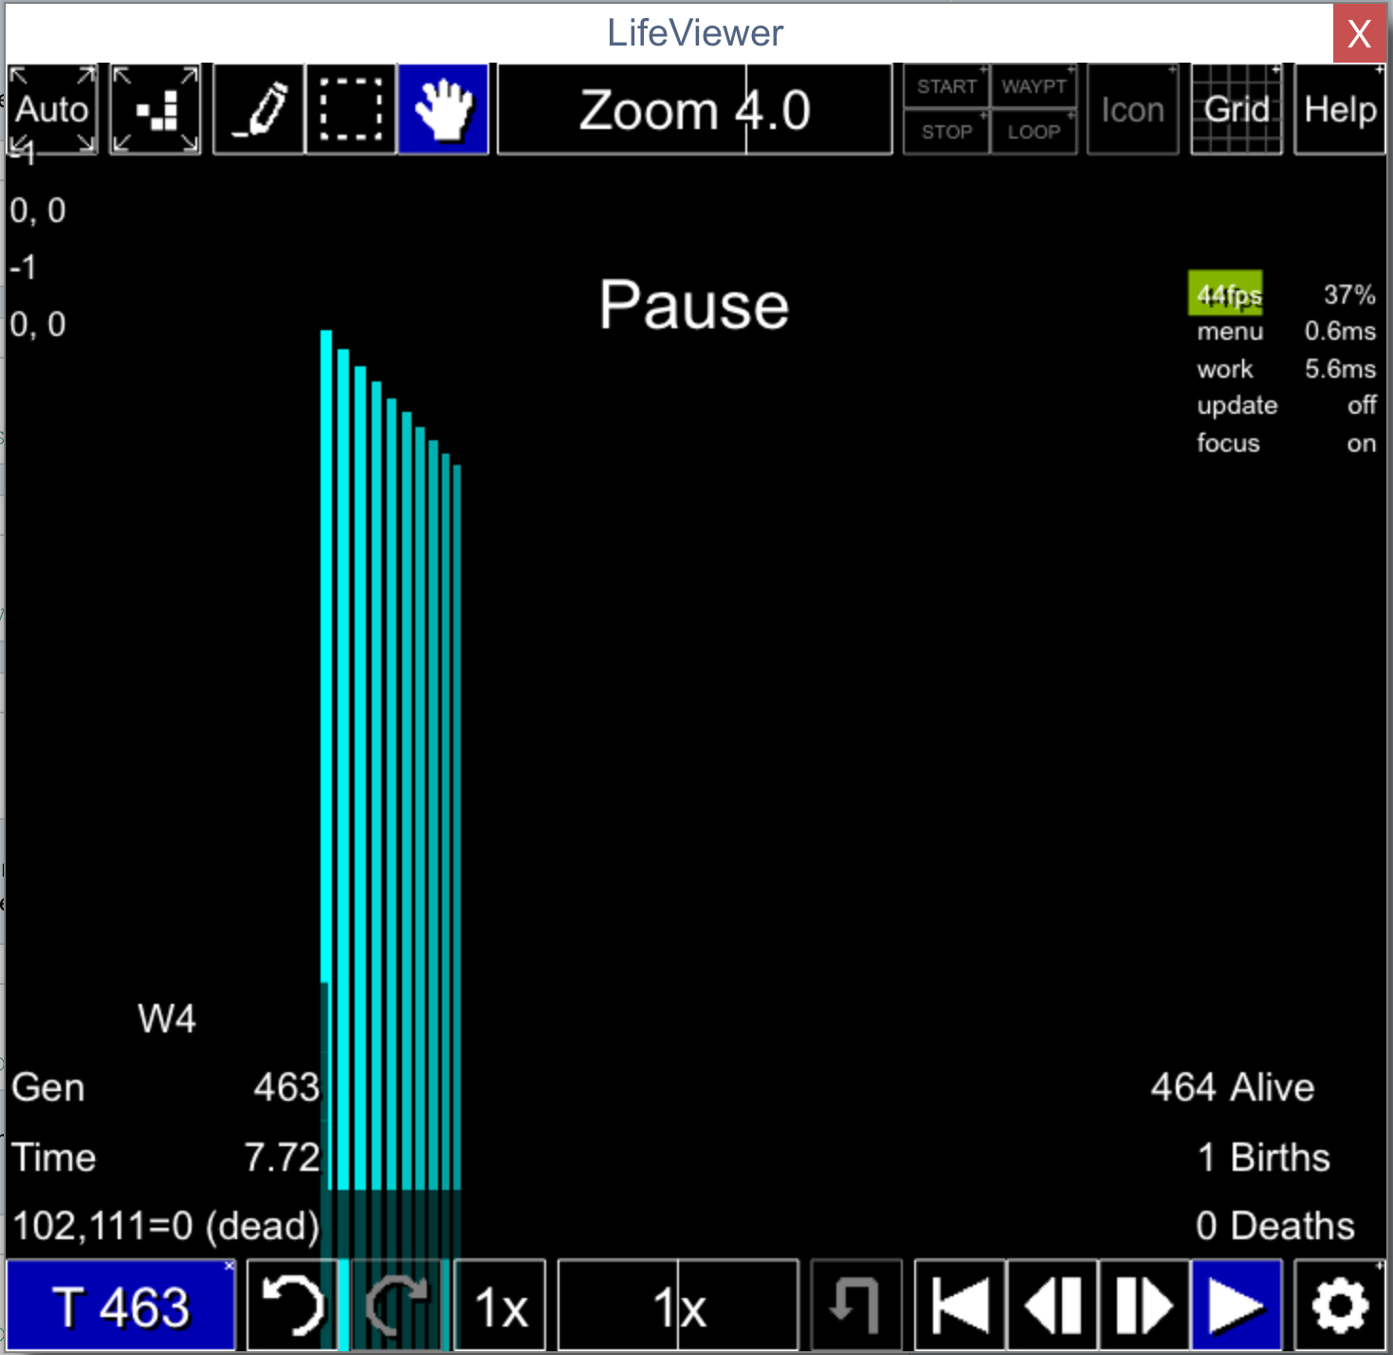Click the work 5.6ms timing entry

point(1286,368)
